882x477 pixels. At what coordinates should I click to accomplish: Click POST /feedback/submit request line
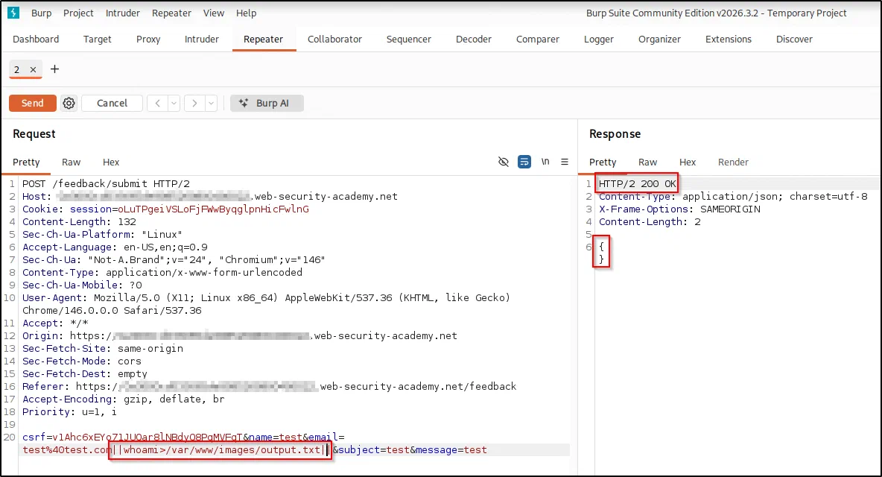(107, 184)
